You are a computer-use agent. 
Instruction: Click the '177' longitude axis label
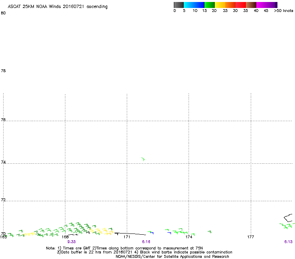coord(251,237)
